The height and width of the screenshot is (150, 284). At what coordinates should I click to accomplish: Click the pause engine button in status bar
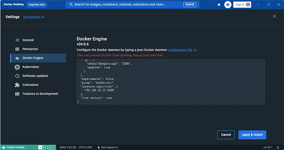click(x=44, y=147)
